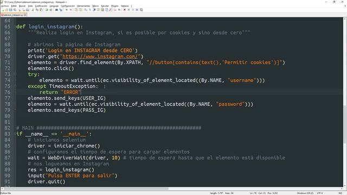
Task: Collapse the try block fold marker
Action: click(15, 74)
